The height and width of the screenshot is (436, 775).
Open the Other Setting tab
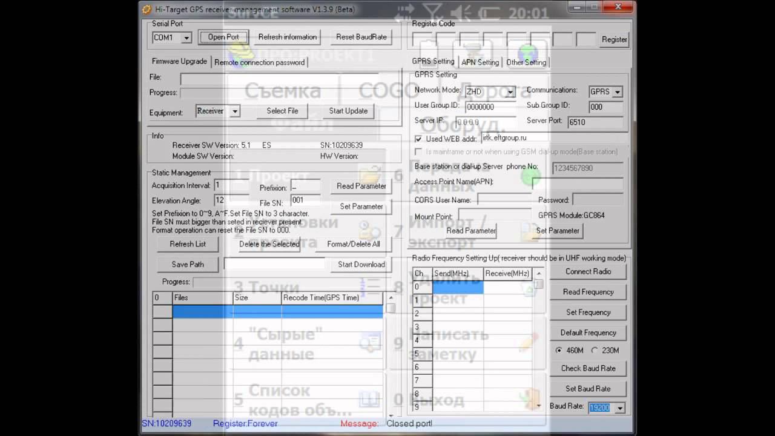coord(526,62)
